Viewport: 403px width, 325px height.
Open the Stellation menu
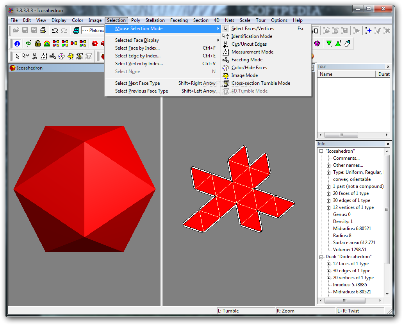tap(155, 20)
